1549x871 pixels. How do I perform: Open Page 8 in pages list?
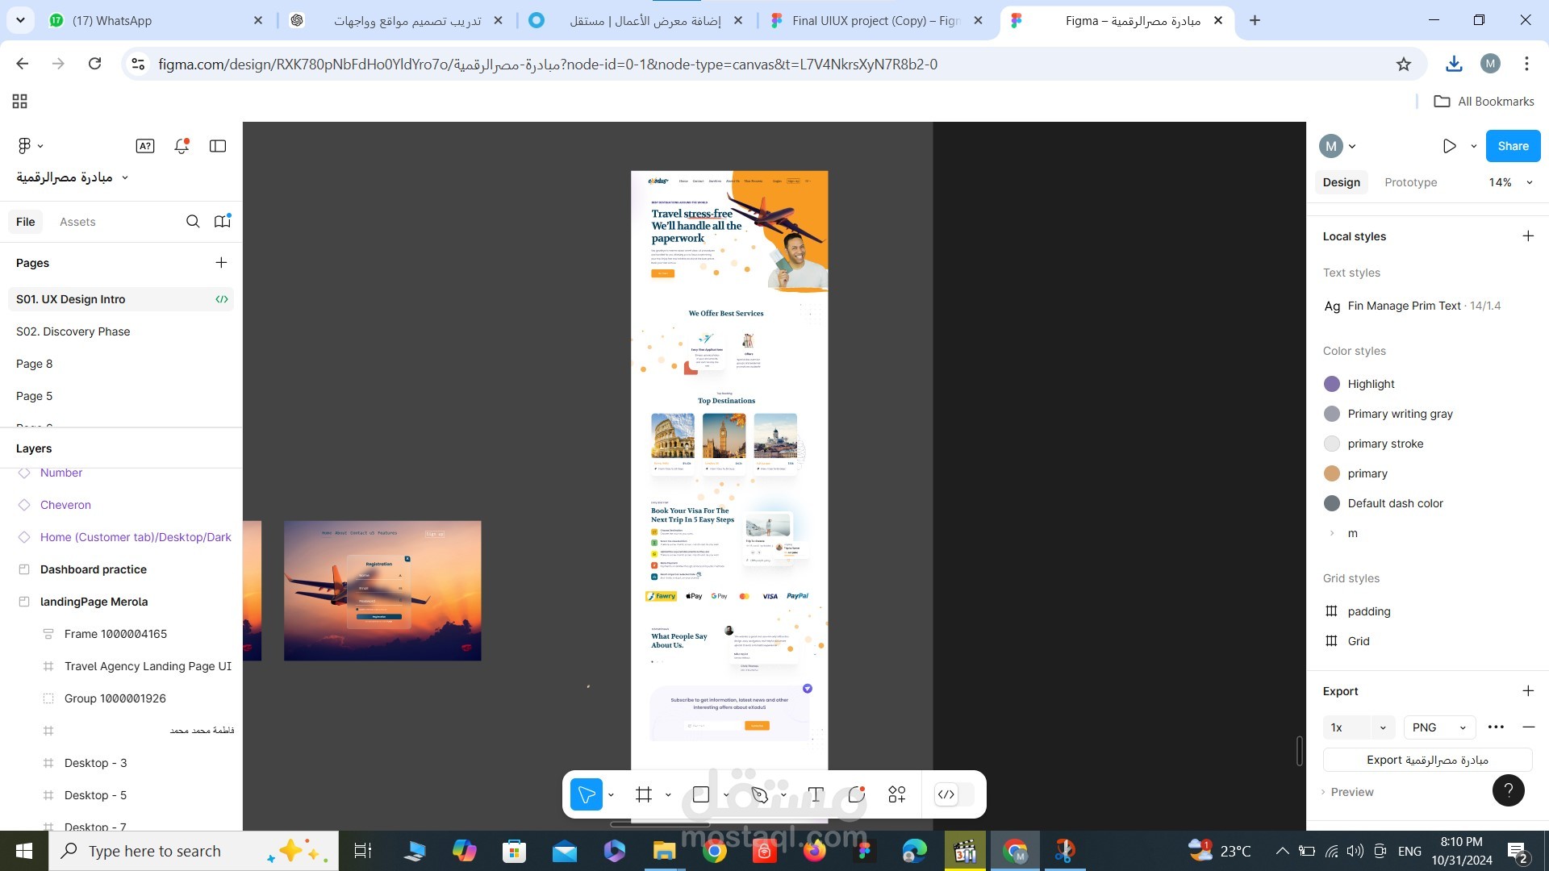click(34, 364)
